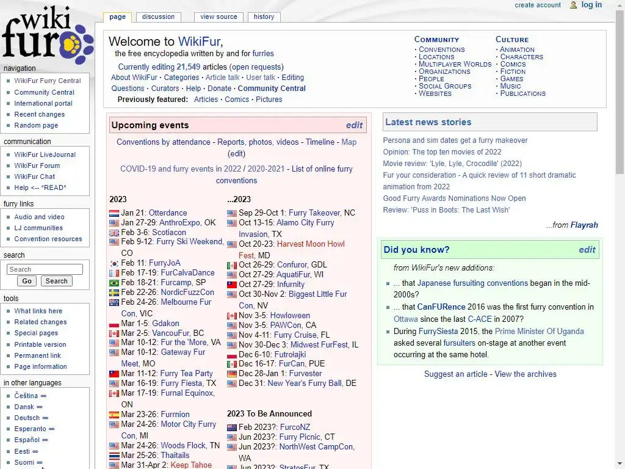This screenshot has width=625, height=469.
Task: Click in the Search input field
Action: coord(45,269)
